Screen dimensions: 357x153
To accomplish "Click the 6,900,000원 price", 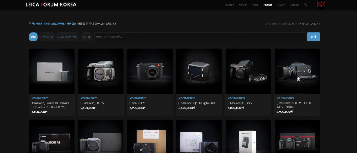I will (x=137, y=108).
